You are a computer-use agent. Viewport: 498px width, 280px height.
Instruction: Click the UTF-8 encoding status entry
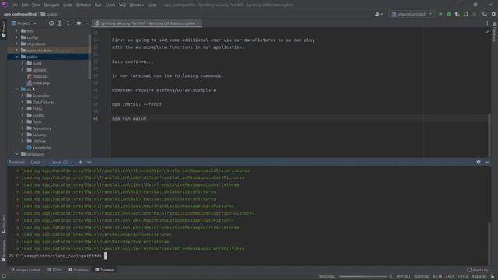coord(463,277)
